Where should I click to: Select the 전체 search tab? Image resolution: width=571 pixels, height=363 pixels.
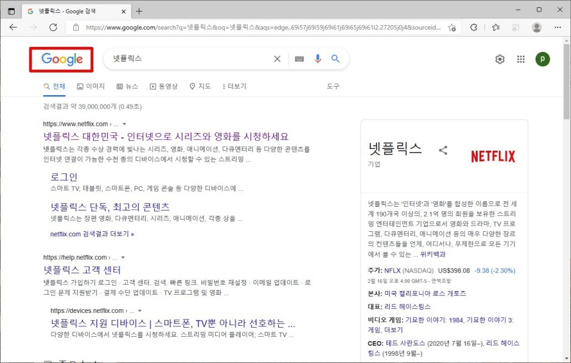[54, 86]
